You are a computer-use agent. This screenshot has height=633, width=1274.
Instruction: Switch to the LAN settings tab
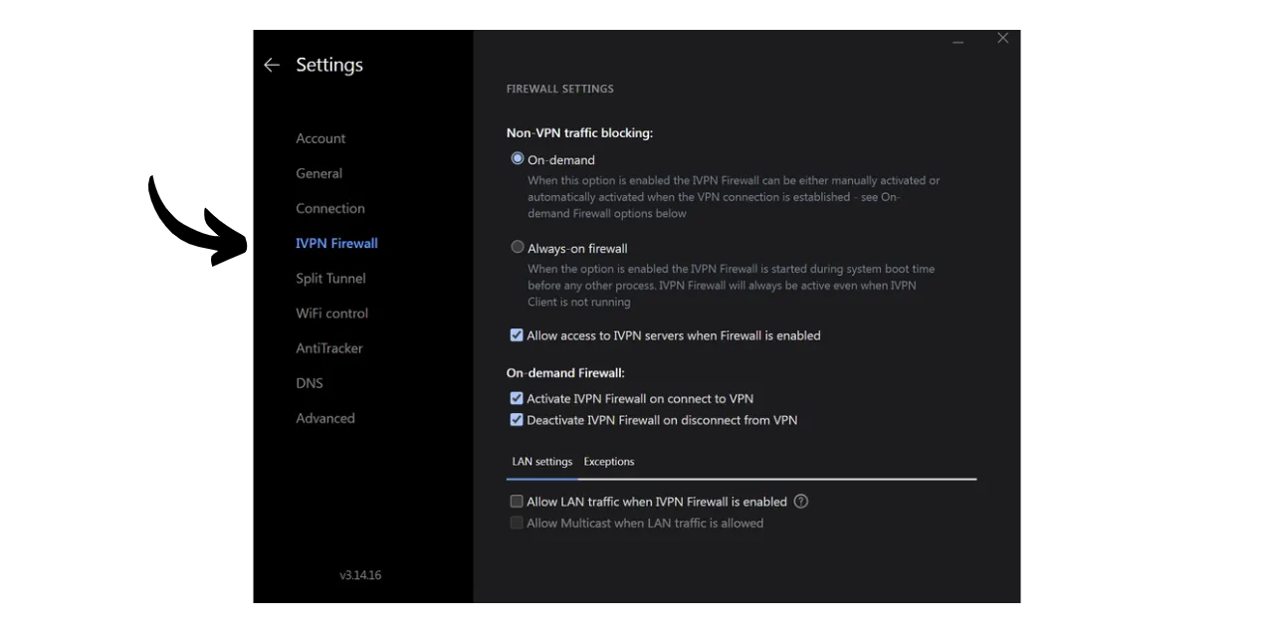[x=542, y=462]
